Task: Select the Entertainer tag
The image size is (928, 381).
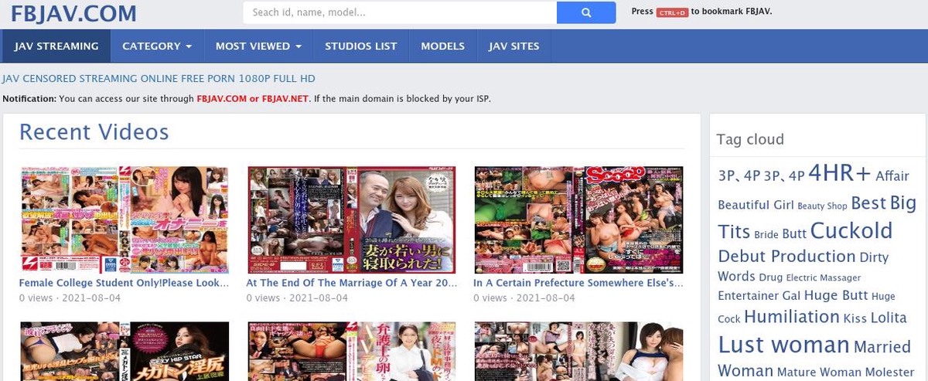Action: pos(748,296)
